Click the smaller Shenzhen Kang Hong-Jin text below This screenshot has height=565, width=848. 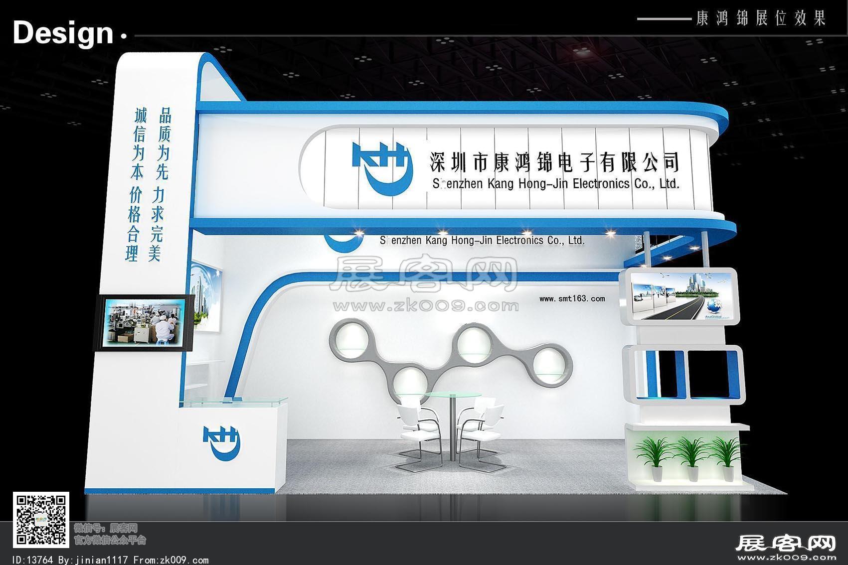(x=482, y=240)
